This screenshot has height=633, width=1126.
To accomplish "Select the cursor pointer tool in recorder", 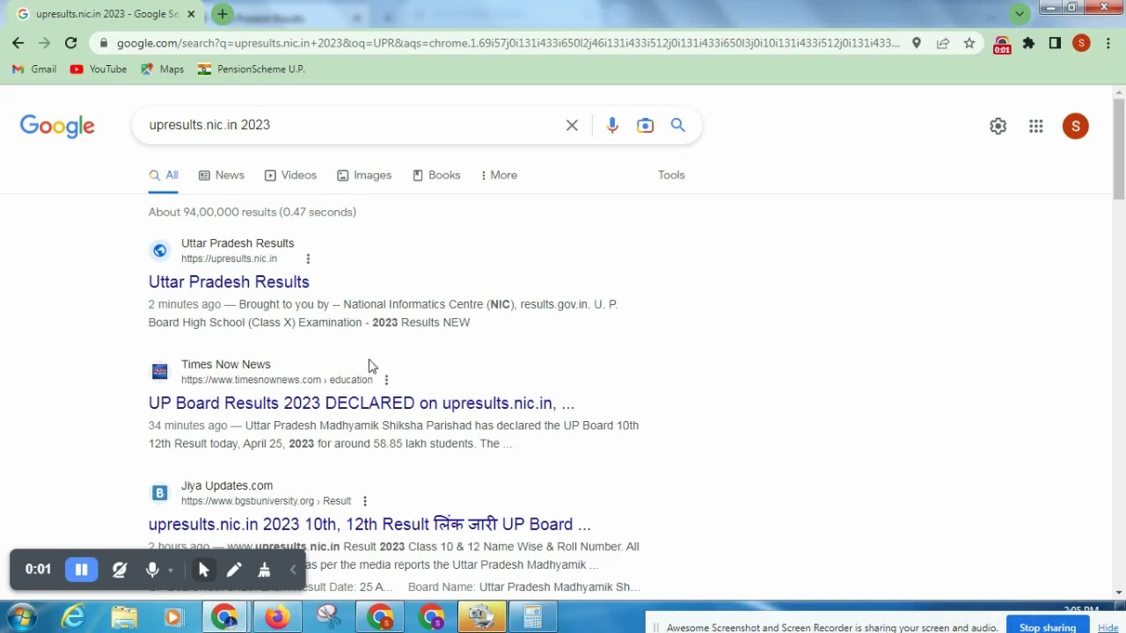I will (x=203, y=570).
